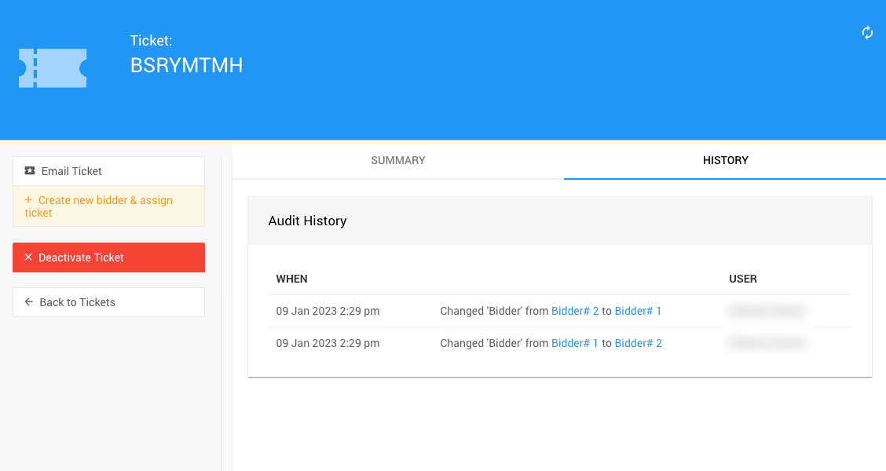Screen dimensions: 886x471
Task: Click the refresh icon in the header
Action: 867,33
